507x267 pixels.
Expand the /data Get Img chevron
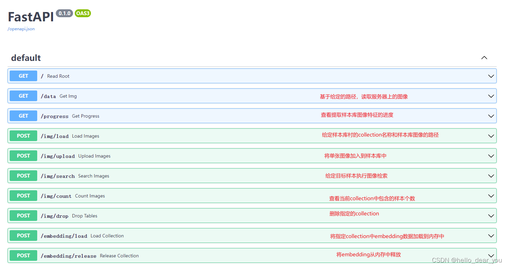click(x=491, y=96)
